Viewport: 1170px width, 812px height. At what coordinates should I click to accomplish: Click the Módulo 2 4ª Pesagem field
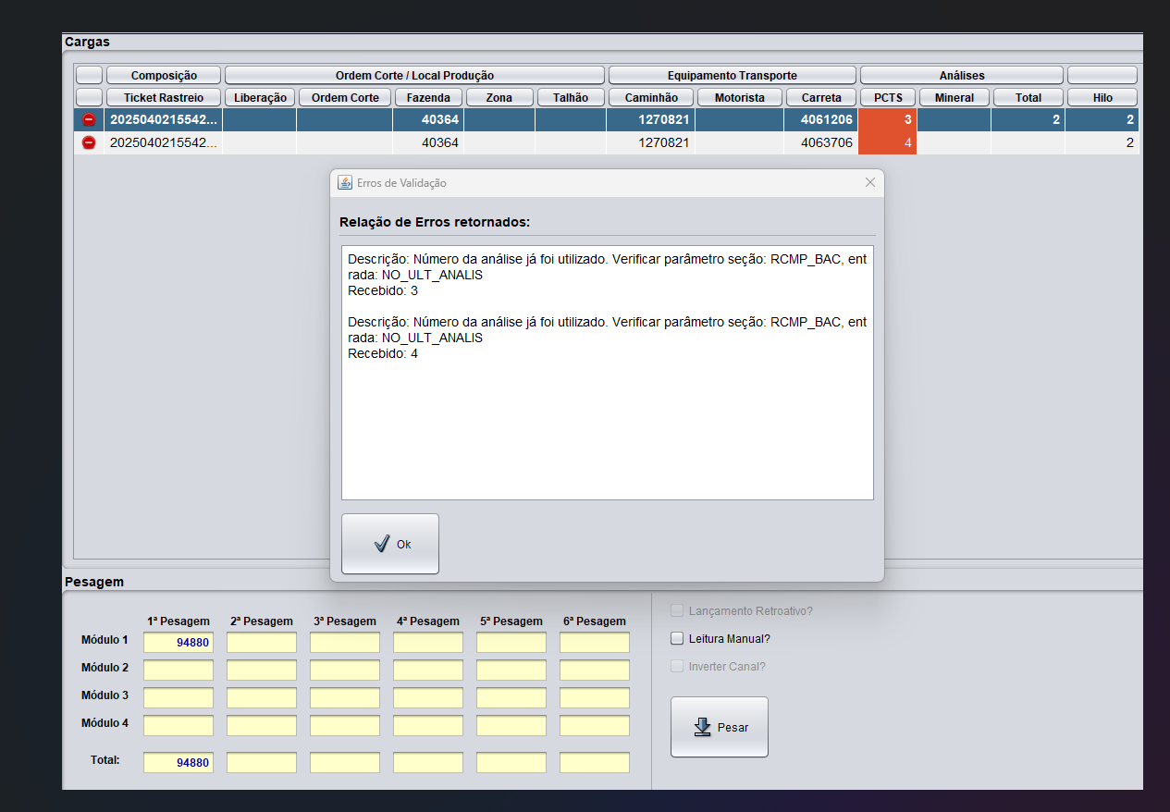tap(428, 670)
